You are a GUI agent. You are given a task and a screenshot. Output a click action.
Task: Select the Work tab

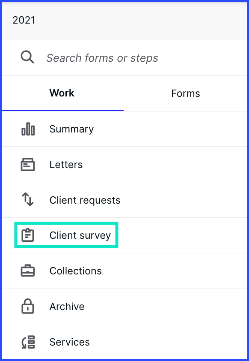pyautogui.click(x=62, y=93)
